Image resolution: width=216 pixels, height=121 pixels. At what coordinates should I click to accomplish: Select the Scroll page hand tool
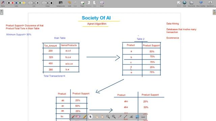click(x=102, y=117)
